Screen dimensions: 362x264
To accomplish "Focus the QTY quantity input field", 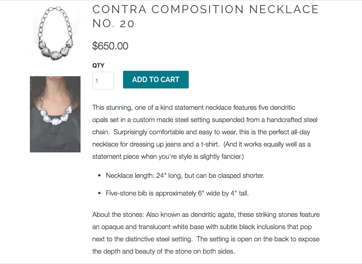I will coord(103,81).
